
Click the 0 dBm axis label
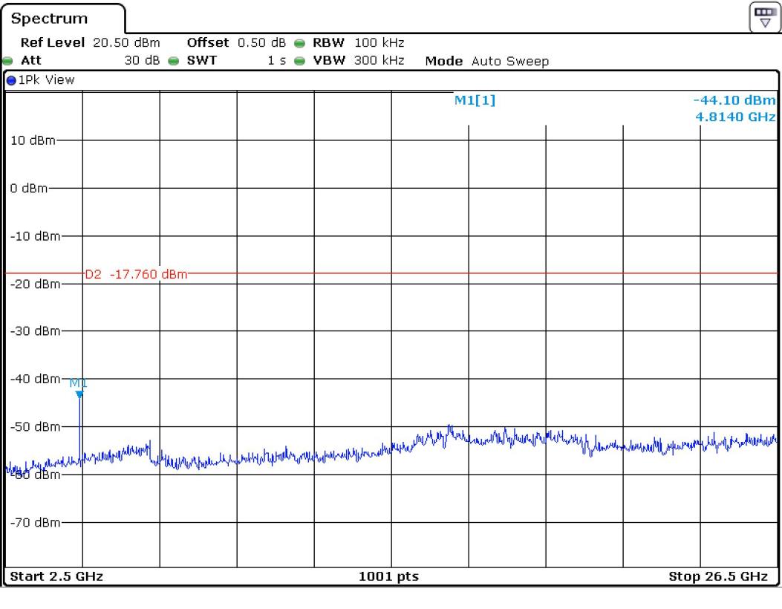click(x=29, y=189)
